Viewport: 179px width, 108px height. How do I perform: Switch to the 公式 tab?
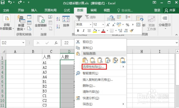67,10
